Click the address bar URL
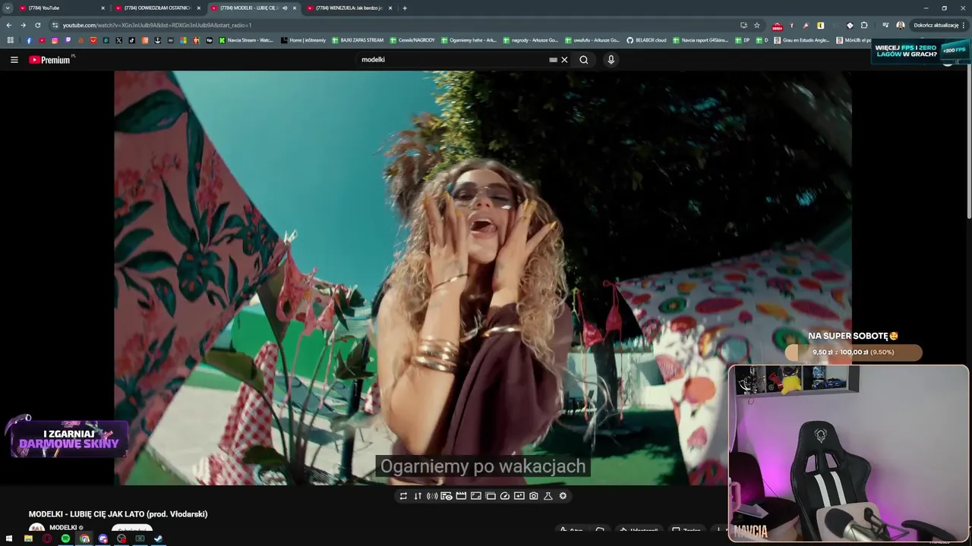The image size is (972, 546). coord(157,25)
